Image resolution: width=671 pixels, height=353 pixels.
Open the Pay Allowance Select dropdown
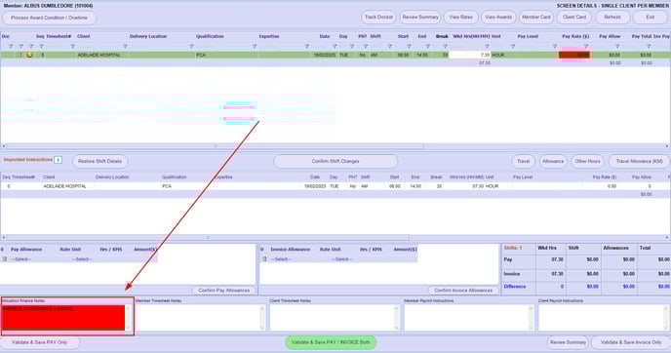pyautogui.click(x=21, y=259)
